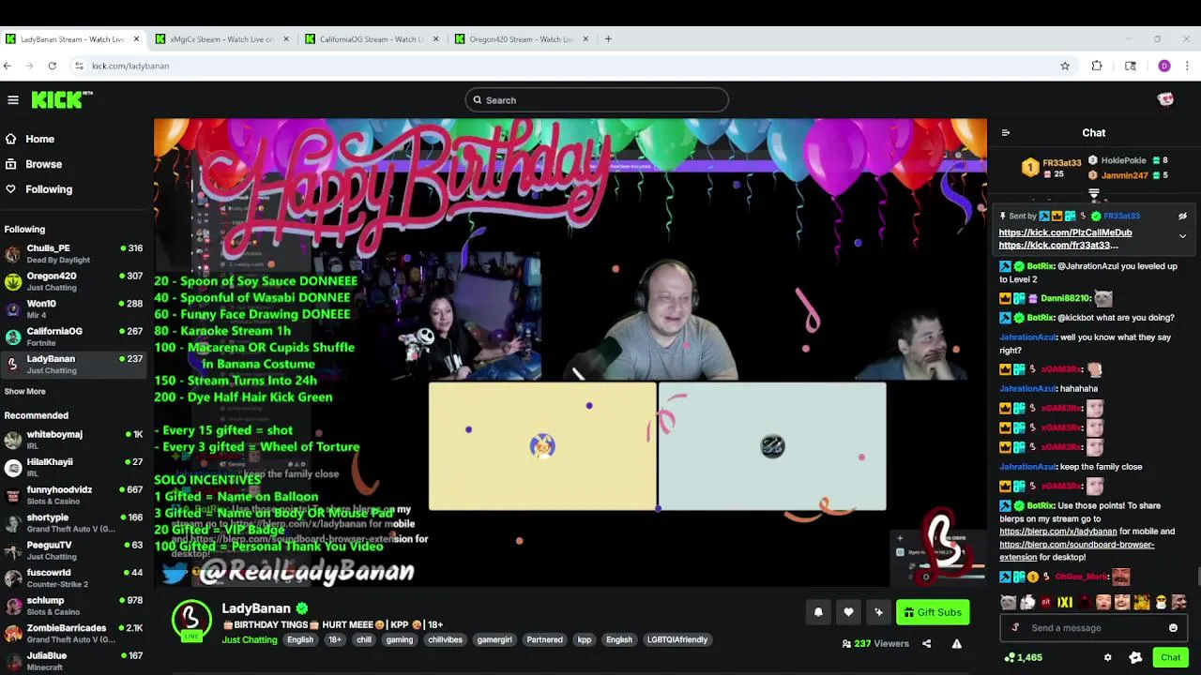The width and height of the screenshot is (1201, 675).
Task: Go back to the previous page
Action: click(x=8, y=66)
